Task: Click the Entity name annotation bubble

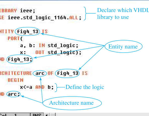Action: tap(123, 46)
